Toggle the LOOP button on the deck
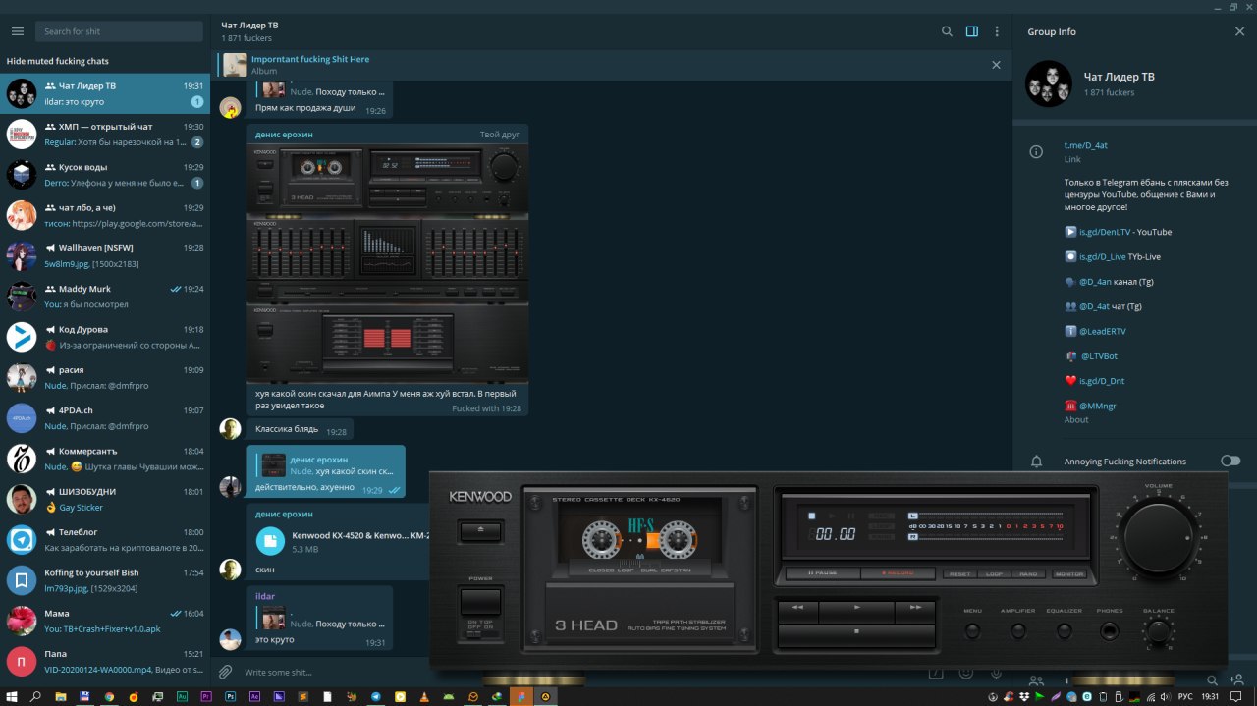The width and height of the screenshot is (1257, 706). point(996,573)
